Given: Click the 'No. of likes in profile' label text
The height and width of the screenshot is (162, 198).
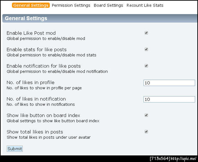Looking at the screenshot, I should click(30, 82).
